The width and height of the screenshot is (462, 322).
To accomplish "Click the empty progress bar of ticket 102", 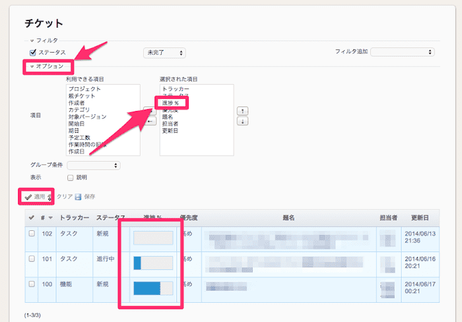I will pos(153,238).
